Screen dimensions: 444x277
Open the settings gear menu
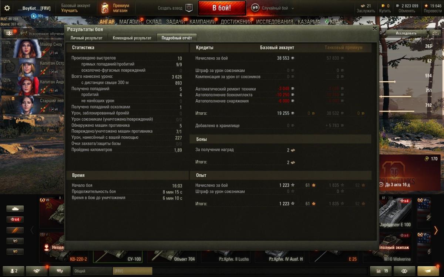tap(7, 8)
